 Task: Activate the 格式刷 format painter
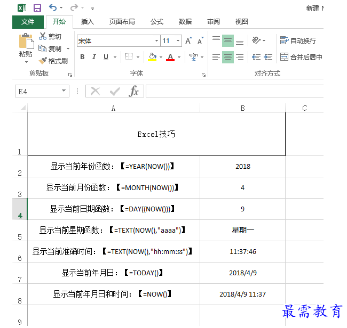coord(53,61)
